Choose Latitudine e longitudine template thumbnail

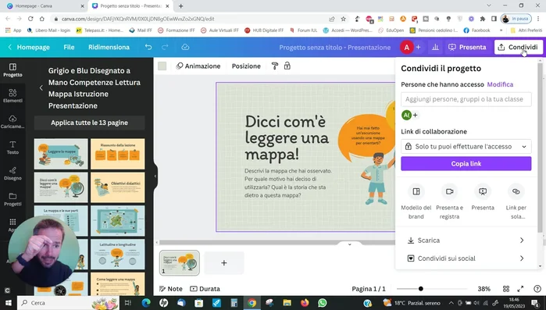coord(118,254)
